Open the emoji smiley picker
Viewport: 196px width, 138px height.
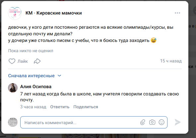pyautogui.click(x=162, y=122)
